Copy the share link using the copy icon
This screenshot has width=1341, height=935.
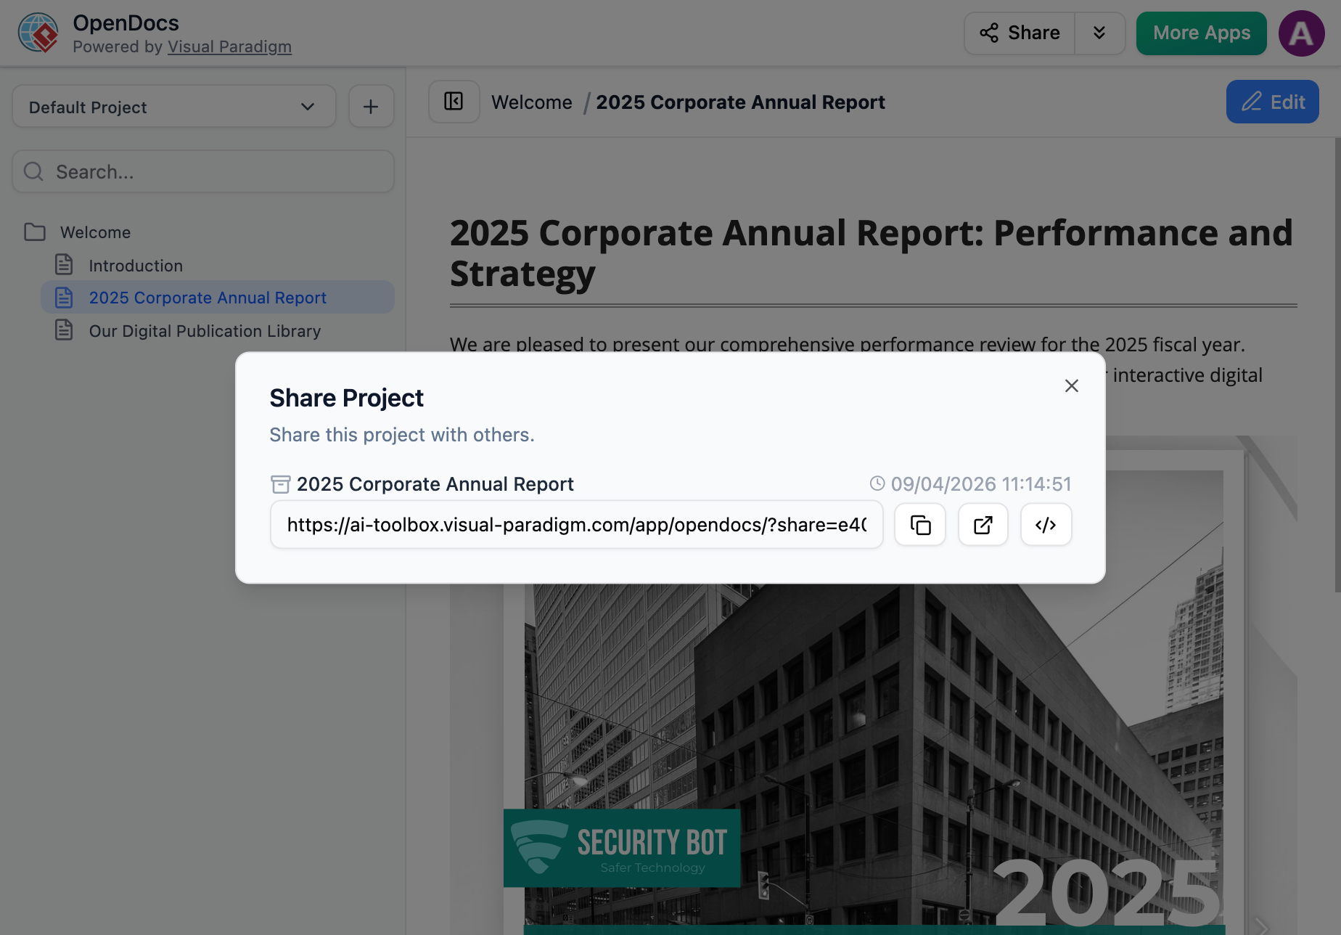pos(919,524)
